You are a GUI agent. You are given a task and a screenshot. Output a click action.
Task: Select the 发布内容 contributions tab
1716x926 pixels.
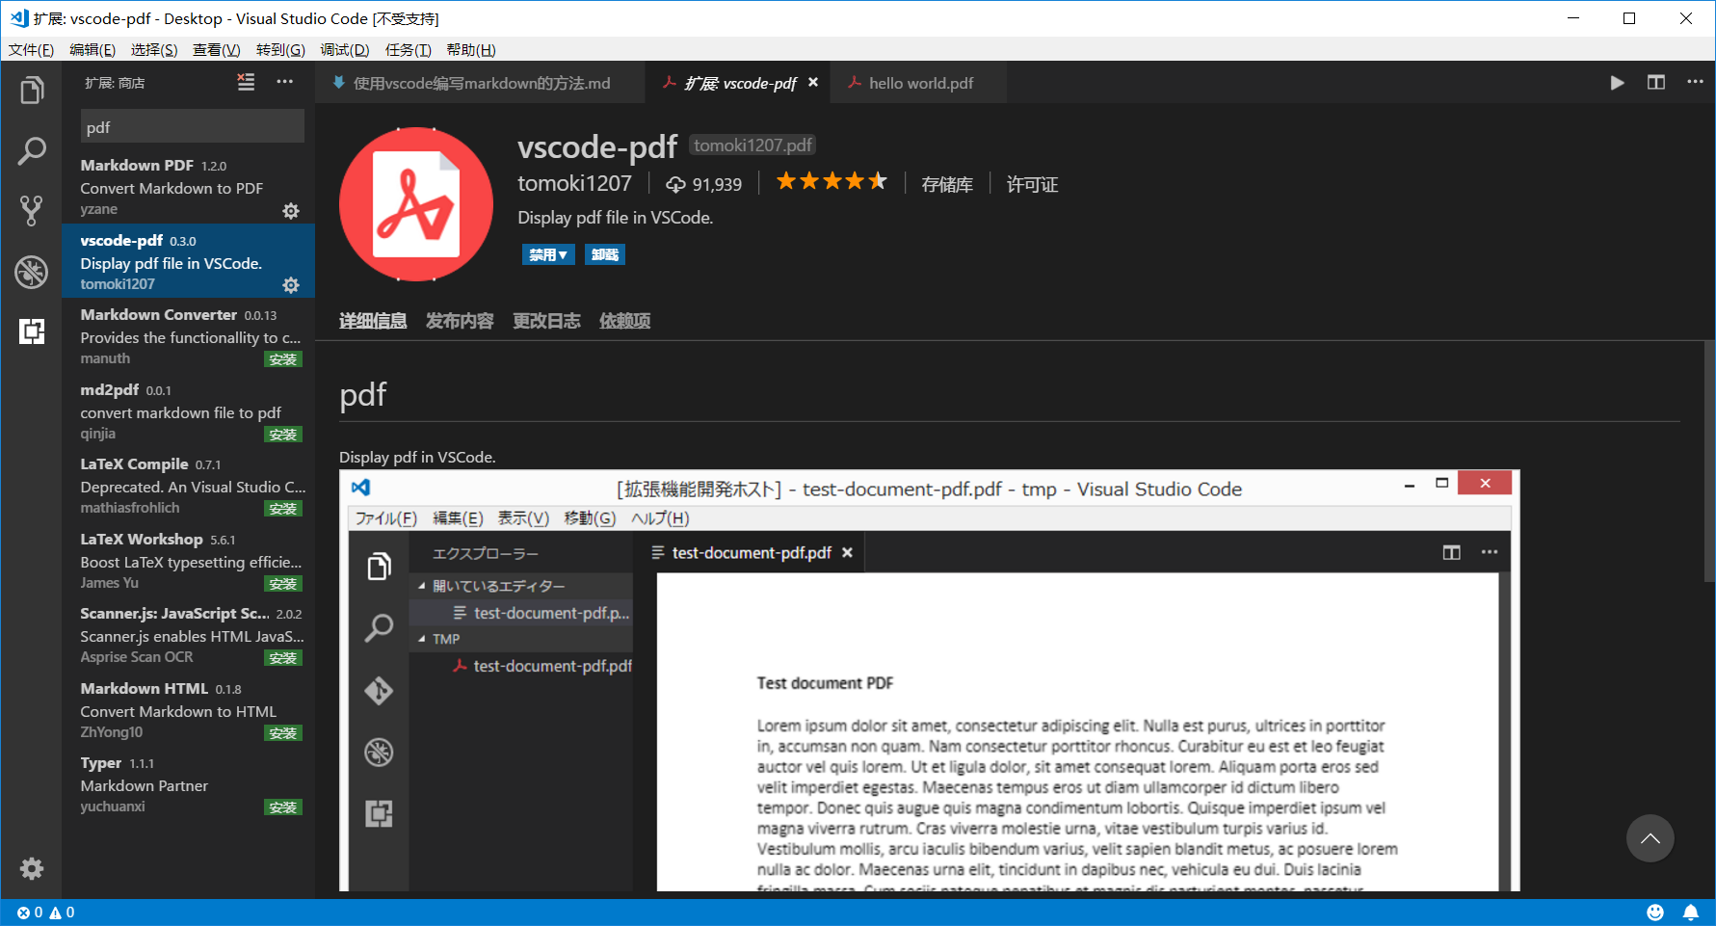tap(460, 321)
